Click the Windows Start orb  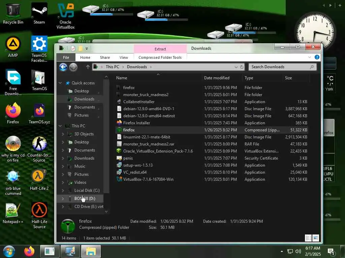coord(9,251)
